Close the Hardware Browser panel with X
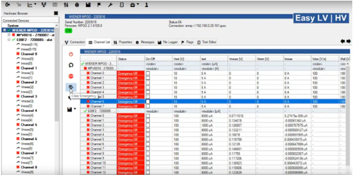This screenshot has height=175, width=354. tap(56, 13)
